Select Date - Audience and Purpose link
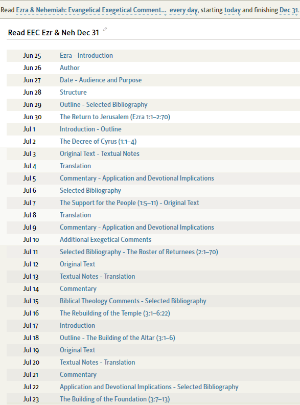Screen dimensions: 300x405 [101, 80]
